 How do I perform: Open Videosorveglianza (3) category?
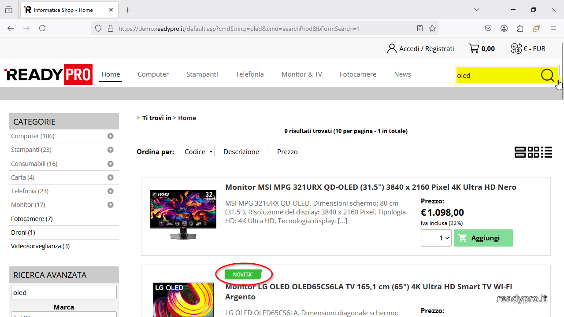point(40,246)
